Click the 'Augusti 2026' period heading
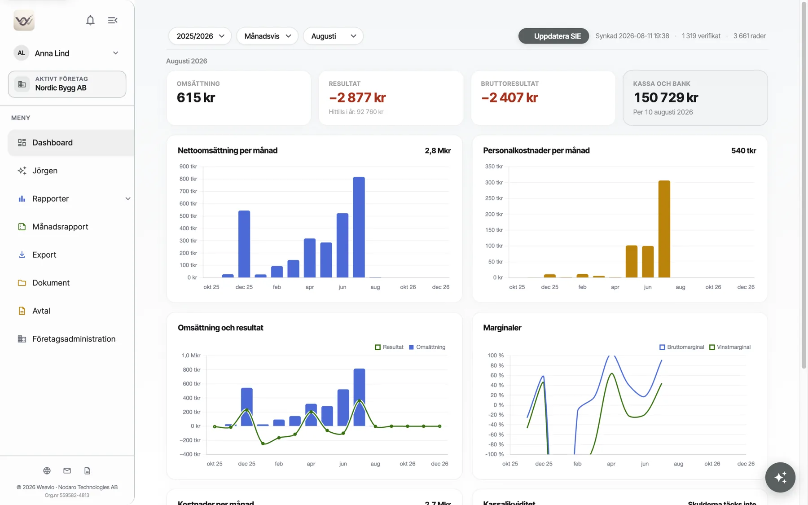This screenshot has height=505, width=808. (187, 61)
